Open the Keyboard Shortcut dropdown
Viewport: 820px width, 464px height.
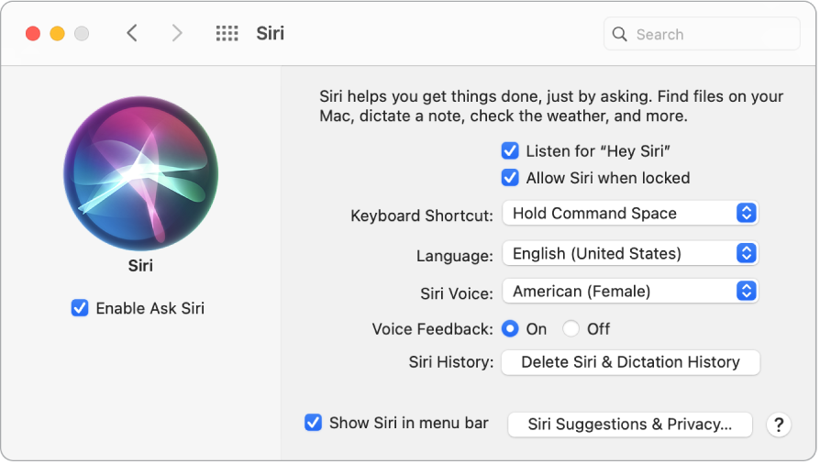coord(630,213)
